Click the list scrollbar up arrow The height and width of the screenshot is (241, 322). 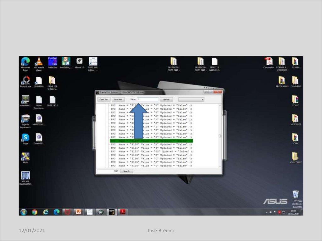click(220, 105)
